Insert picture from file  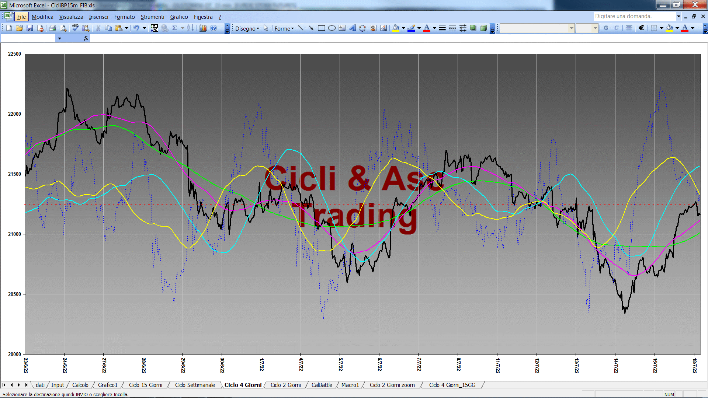[x=383, y=28]
